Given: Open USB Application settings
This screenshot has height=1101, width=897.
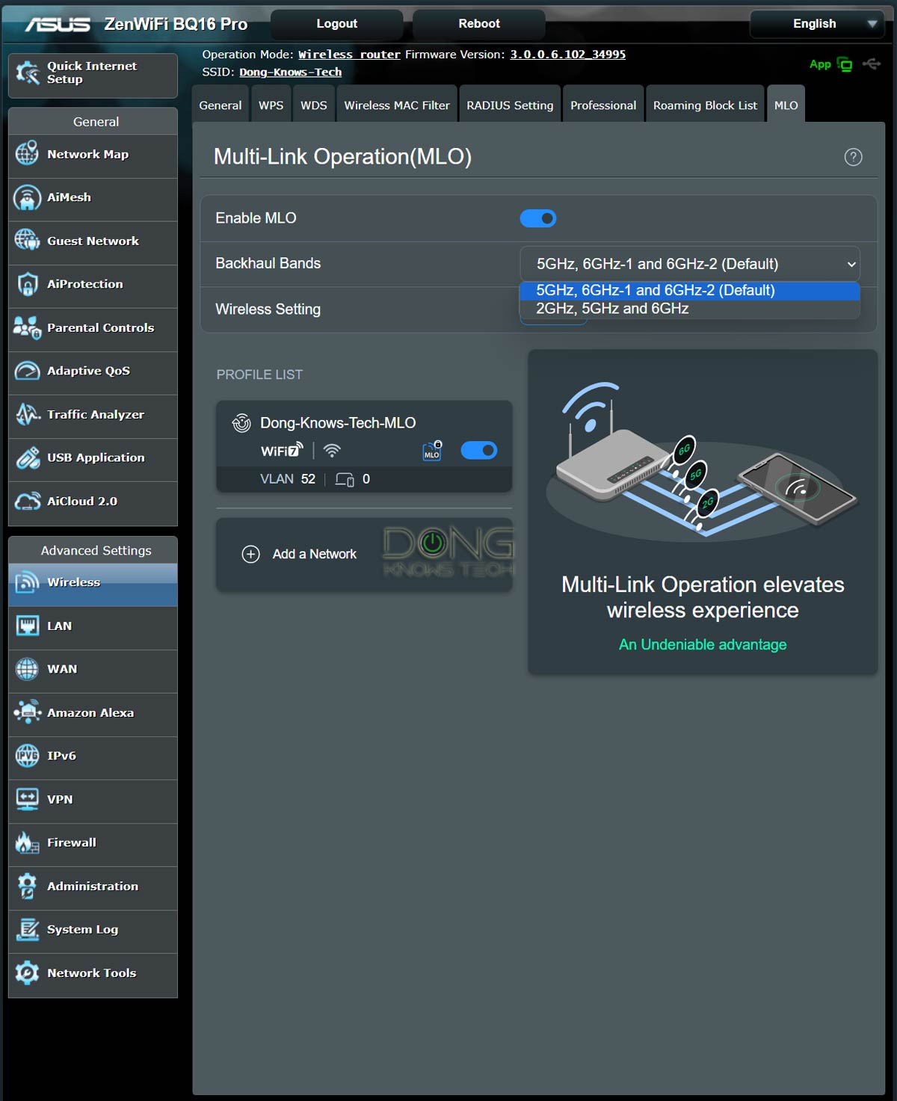Looking at the screenshot, I should (x=96, y=457).
